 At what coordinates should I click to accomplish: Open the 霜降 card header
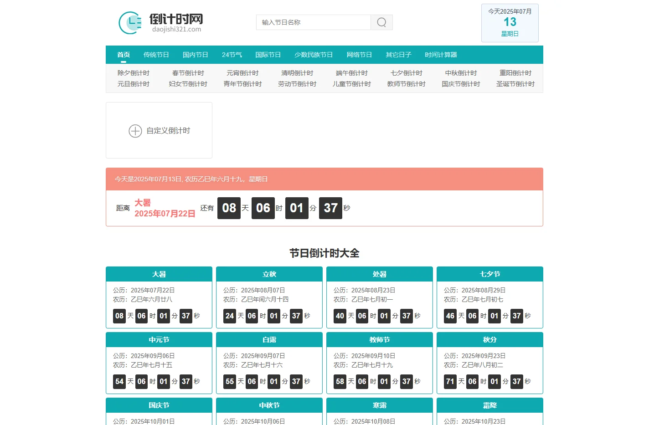coord(490,405)
